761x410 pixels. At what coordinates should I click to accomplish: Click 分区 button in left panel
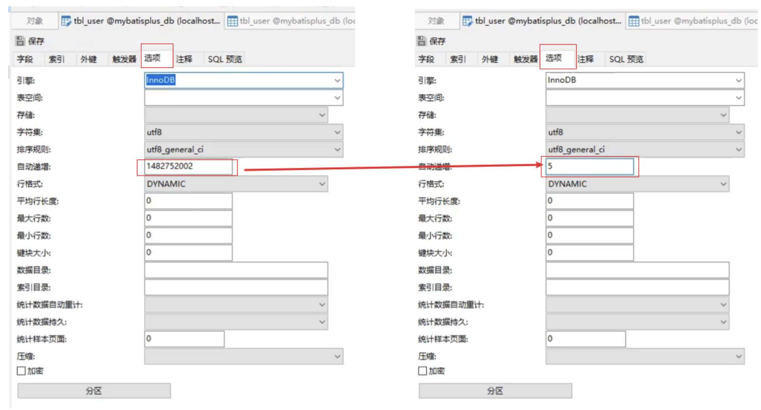94,391
